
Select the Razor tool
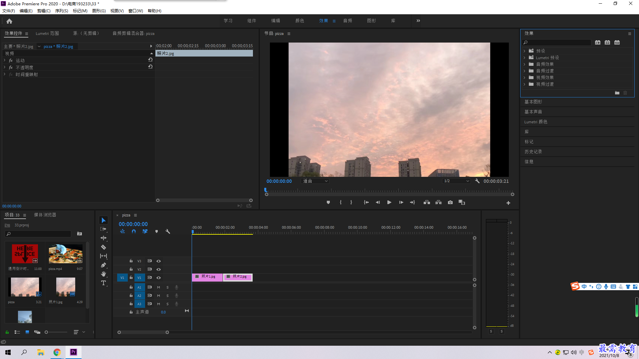(x=104, y=247)
